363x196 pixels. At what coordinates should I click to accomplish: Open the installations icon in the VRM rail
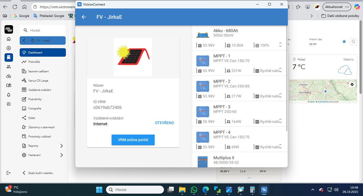pos(9,57)
